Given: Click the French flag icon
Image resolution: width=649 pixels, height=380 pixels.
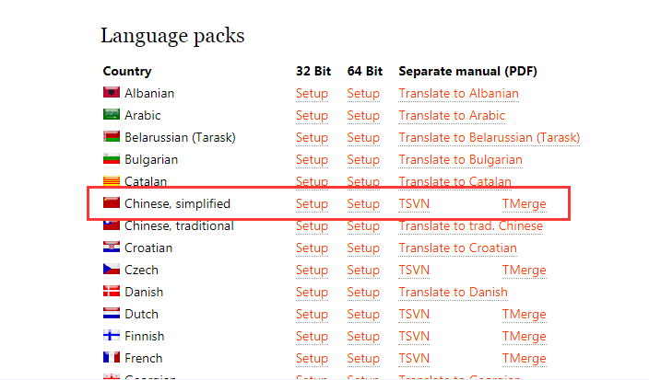Looking at the screenshot, I should [112, 357].
